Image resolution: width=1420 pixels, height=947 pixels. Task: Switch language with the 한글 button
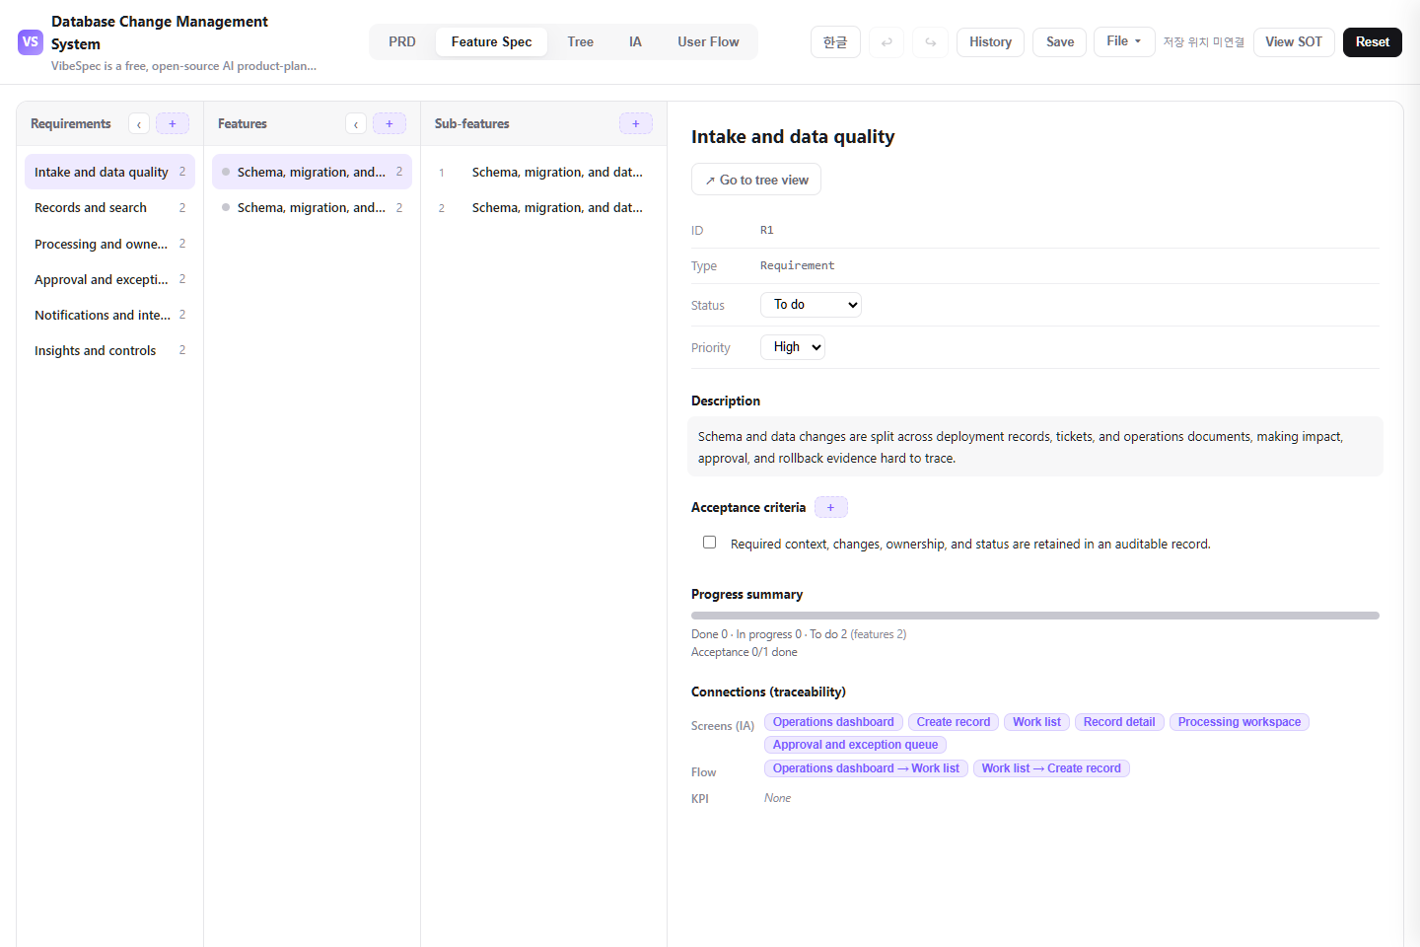[835, 42]
